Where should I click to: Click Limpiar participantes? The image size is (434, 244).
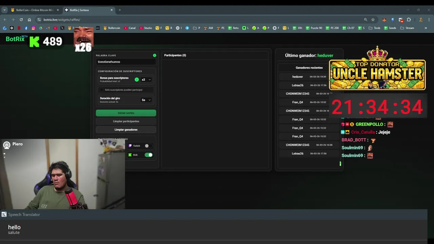tap(126, 121)
